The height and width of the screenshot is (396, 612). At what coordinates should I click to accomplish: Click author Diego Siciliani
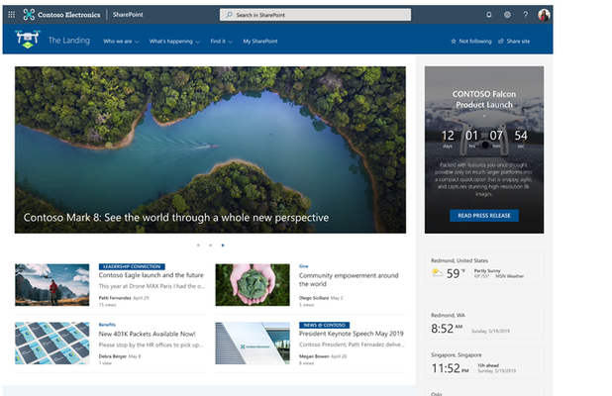pyautogui.click(x=314, y=298)
